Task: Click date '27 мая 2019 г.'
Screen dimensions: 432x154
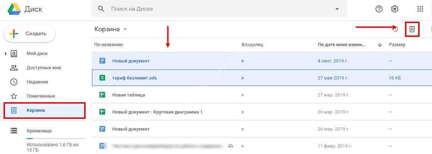Action: pyautogui.click(x=333, y=78)
